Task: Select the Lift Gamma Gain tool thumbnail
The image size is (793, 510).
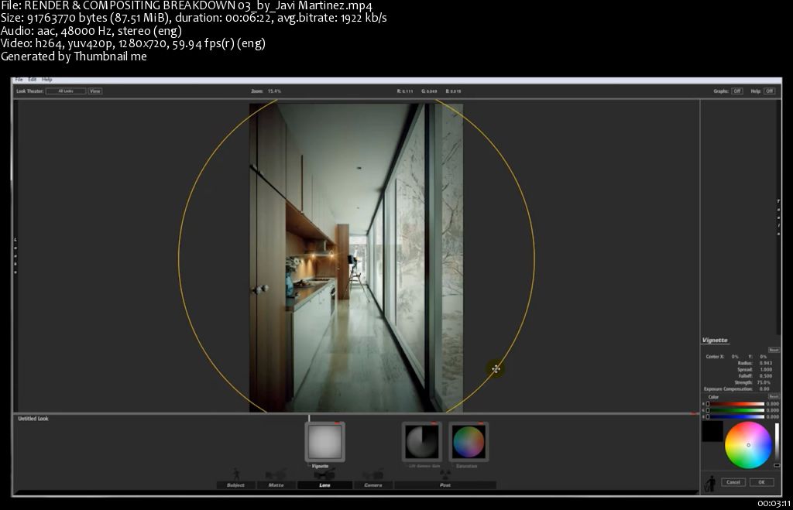Action: (422, 442)
